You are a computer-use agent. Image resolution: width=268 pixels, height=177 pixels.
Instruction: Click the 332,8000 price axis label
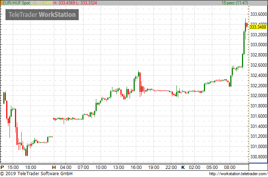coord(258,55)
